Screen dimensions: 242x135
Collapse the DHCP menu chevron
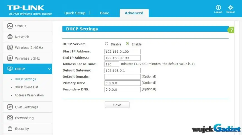pos(49,69)
